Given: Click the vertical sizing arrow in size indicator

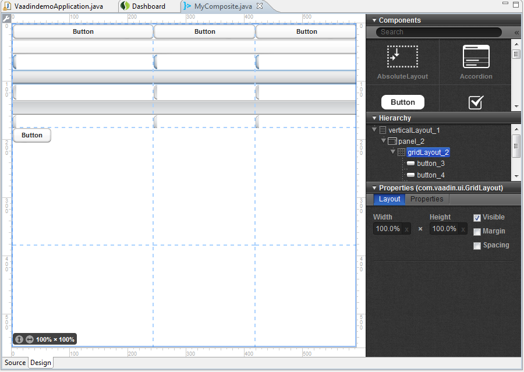Looking at the screenshot, I should point(19,339).
